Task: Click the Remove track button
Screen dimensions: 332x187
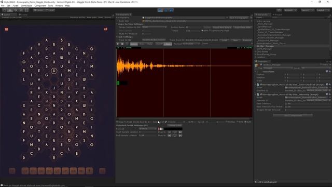Action: (247, 40)
